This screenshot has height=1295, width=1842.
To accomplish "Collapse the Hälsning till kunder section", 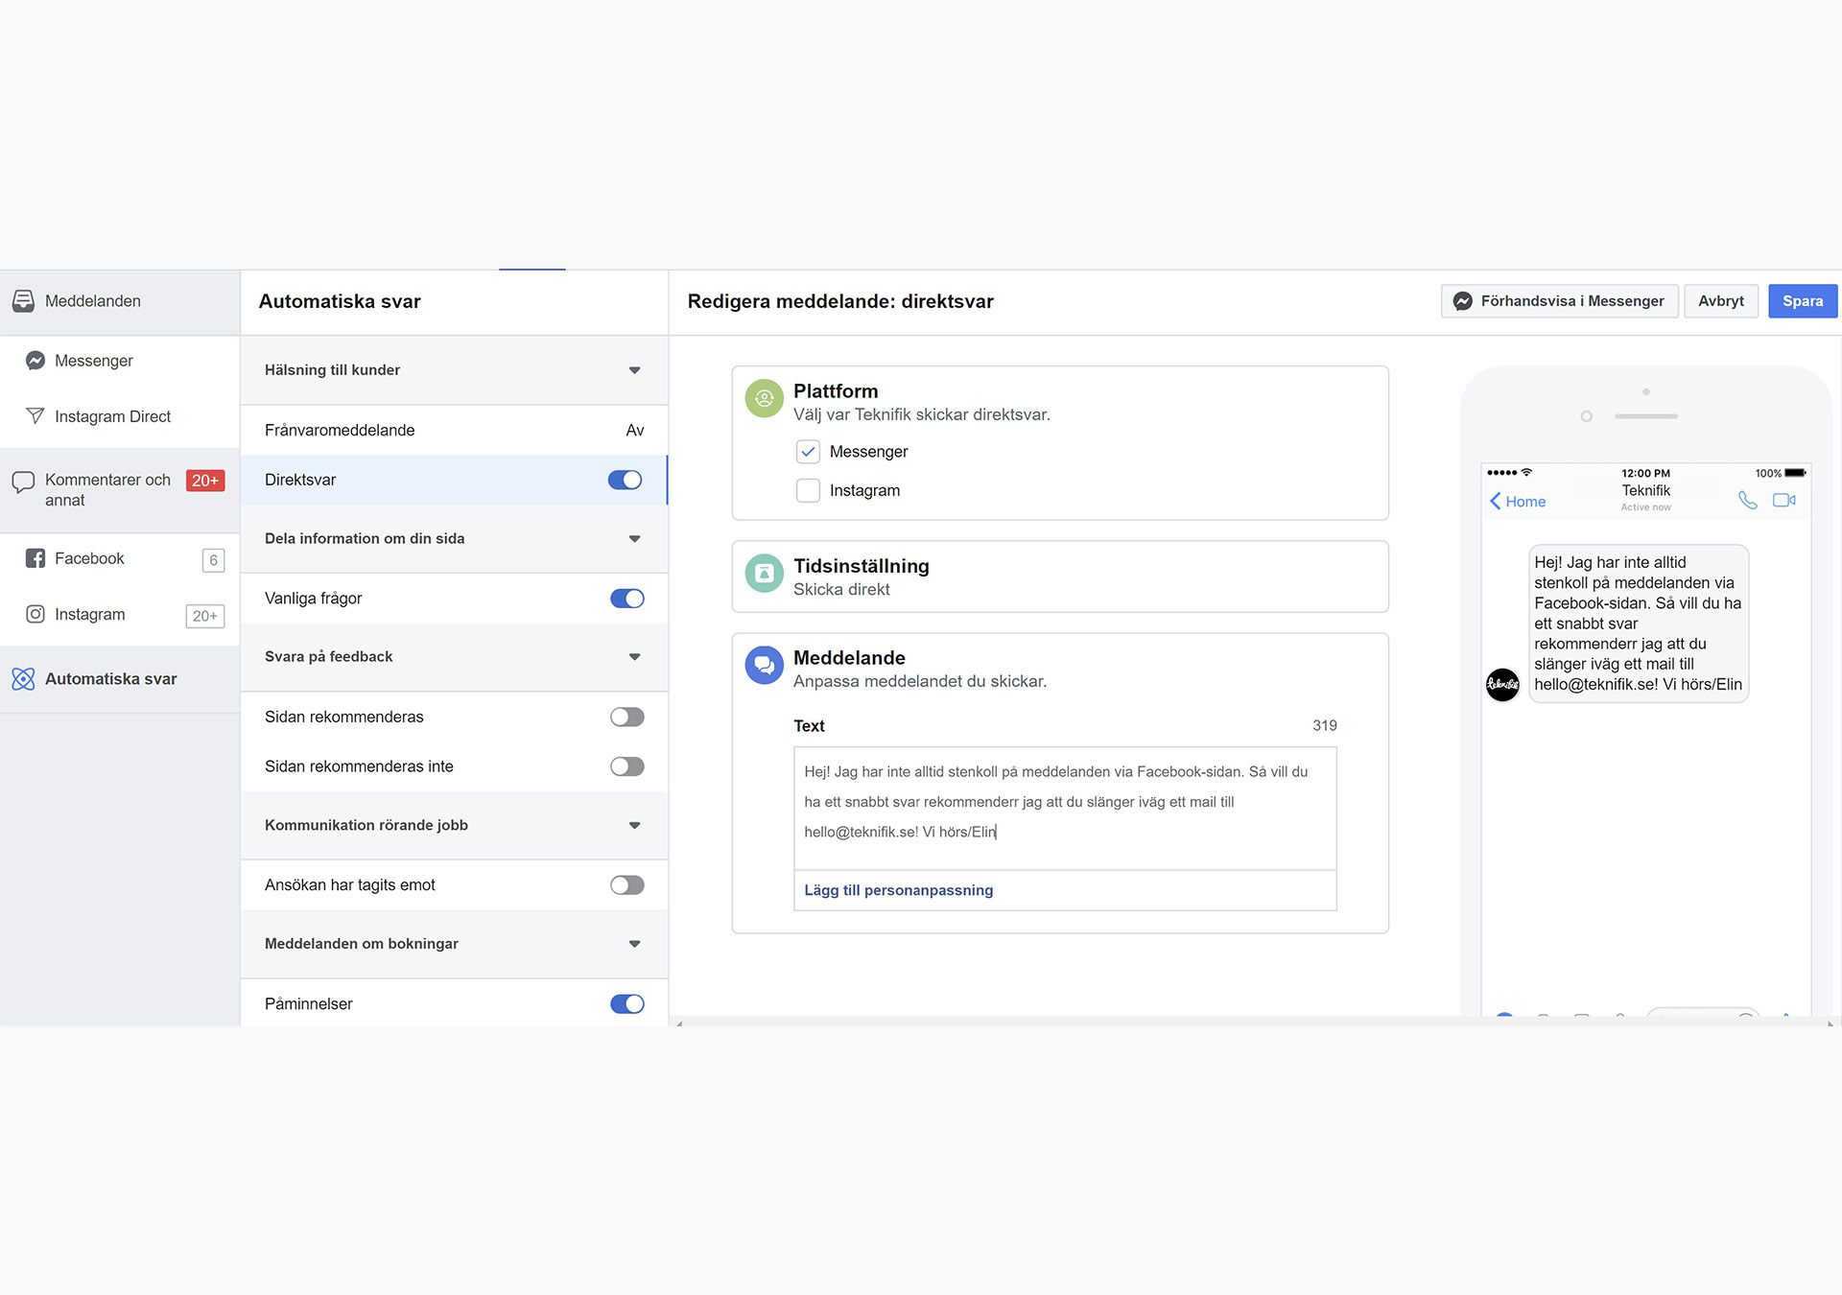I will (x=634, y=370).
